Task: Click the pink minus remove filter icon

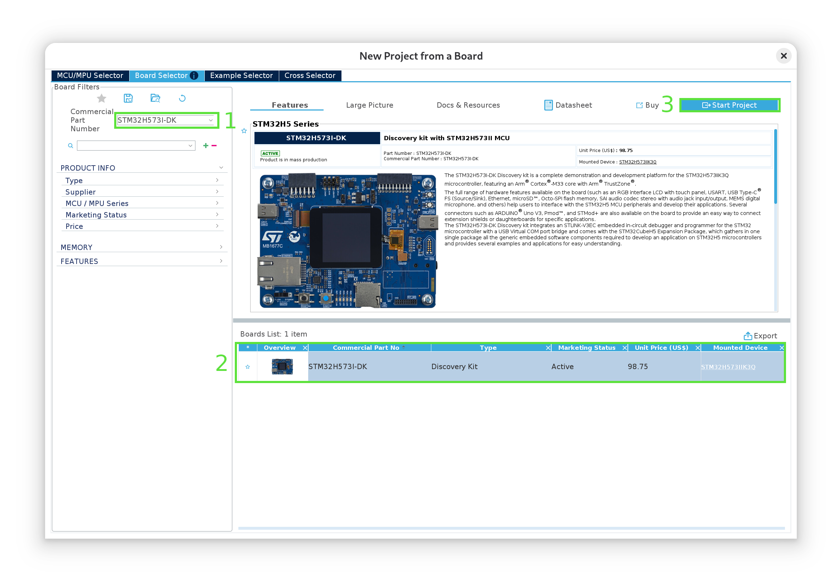Action: [x=214, y=146]
